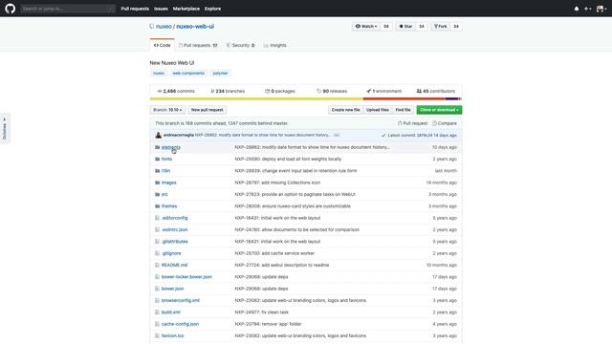This screenshot has height=344, width=612.
Task: Open Marketplace in top navigation
Action: (x=186, y=9)
